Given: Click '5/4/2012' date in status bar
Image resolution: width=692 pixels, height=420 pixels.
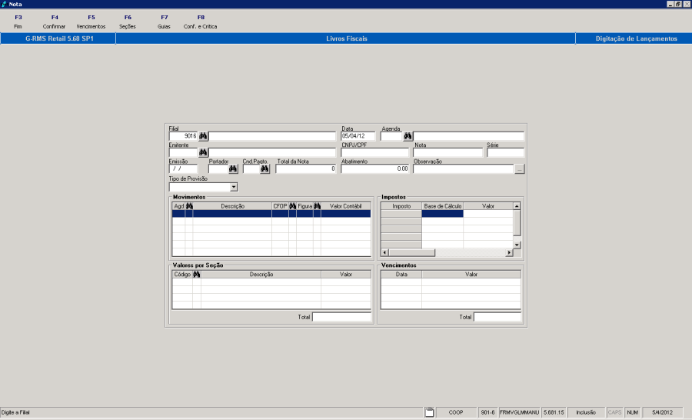Looking at the screenshot, I should (662, 412).
